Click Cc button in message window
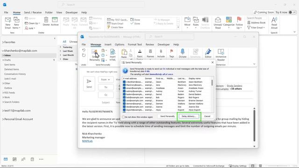The width and height of the screenshot is (299, 168). [x=106, y=95]
